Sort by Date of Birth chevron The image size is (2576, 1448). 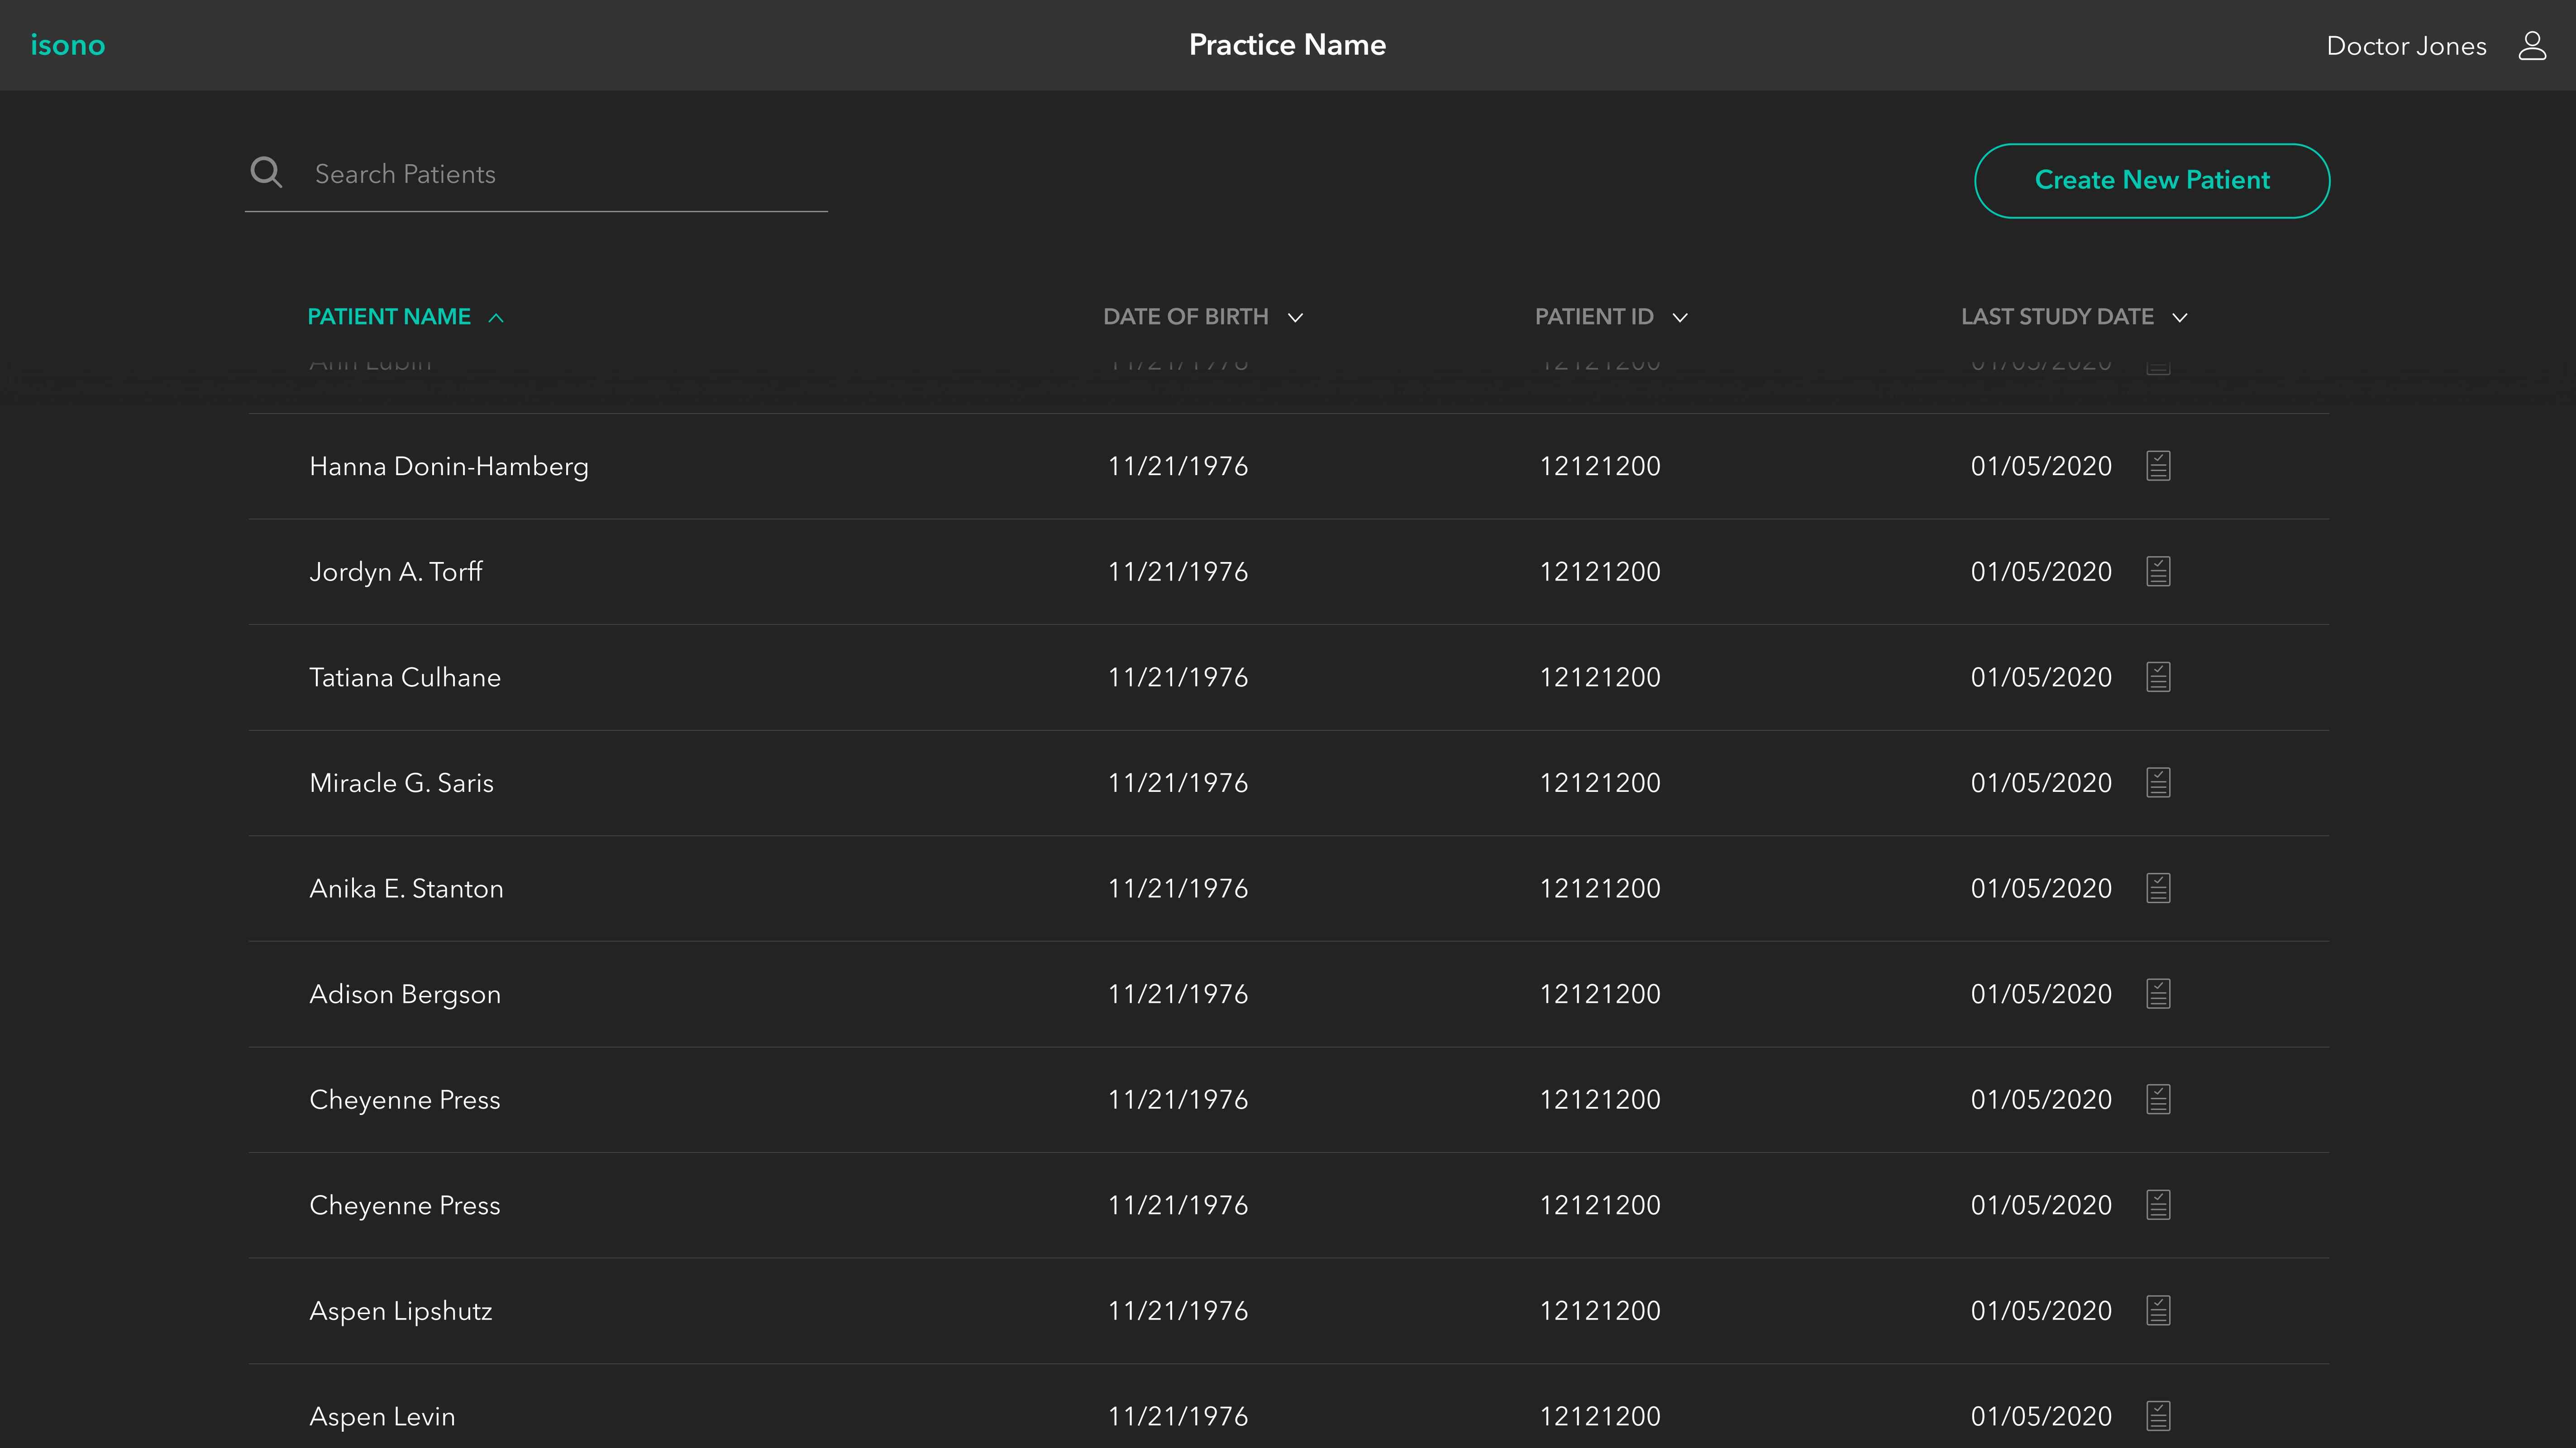pos(1295,318)
